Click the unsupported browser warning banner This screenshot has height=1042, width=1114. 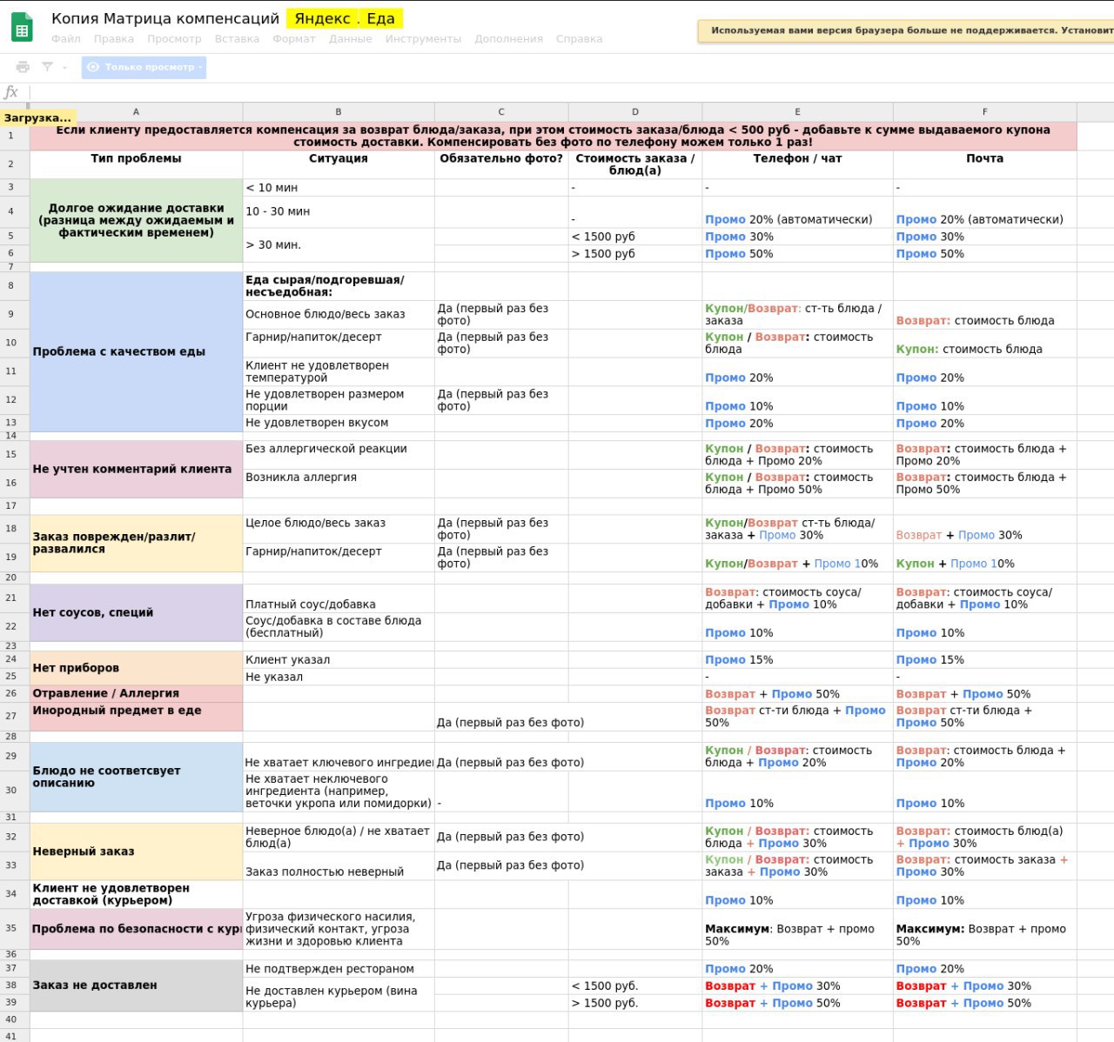(906, 30)
